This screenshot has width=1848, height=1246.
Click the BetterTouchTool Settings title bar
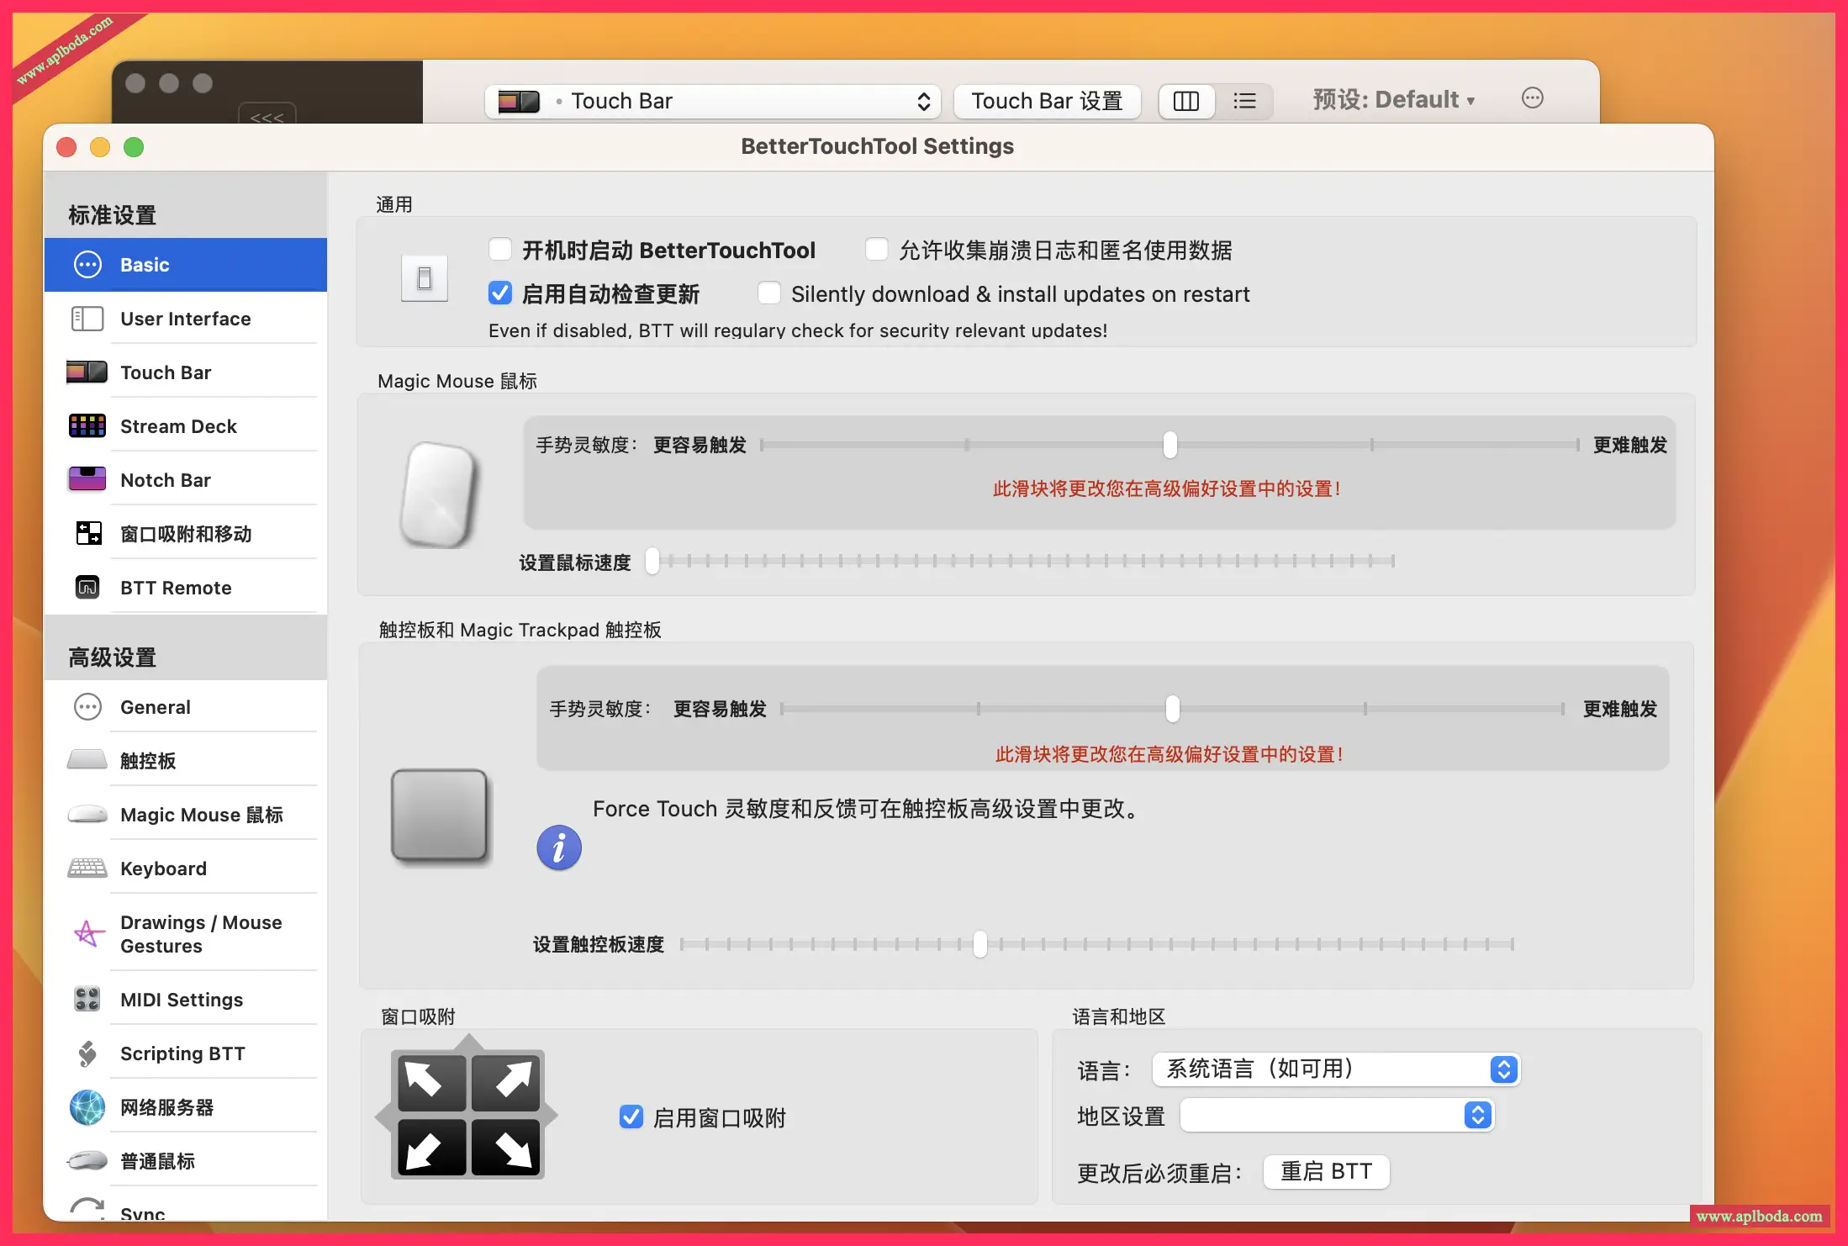(x=878, y=147)
